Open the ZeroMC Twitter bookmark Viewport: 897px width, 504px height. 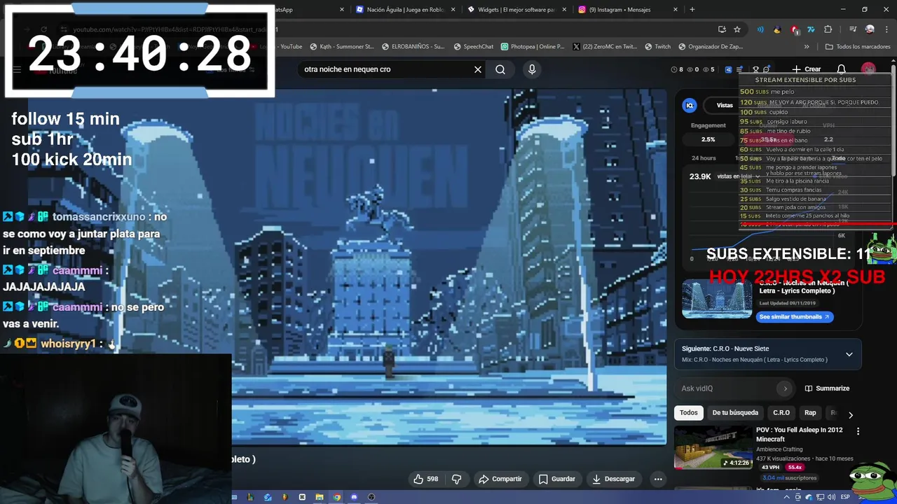tap(605, 47)
